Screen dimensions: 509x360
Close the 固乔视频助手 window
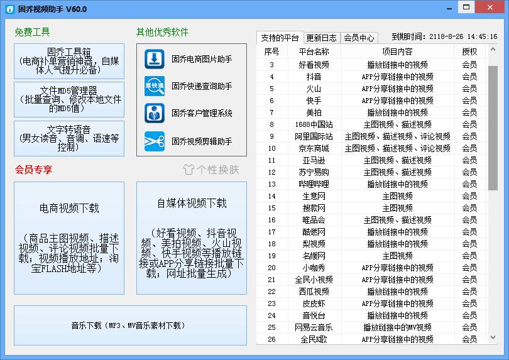click(x=490, y=7)
